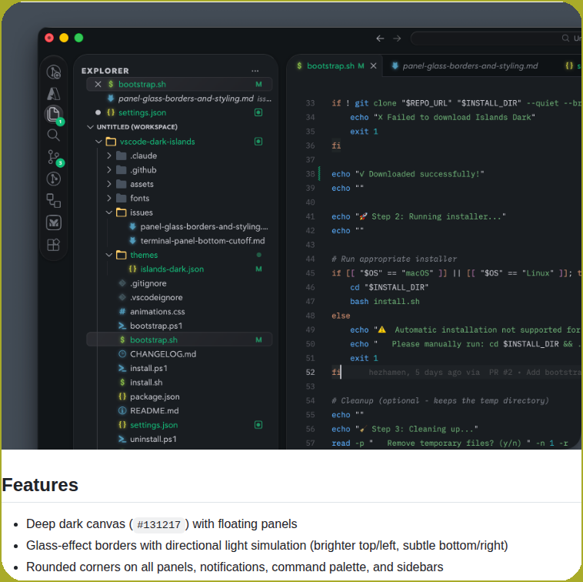Click the EXPLORER panel title

tap(105, 71)
